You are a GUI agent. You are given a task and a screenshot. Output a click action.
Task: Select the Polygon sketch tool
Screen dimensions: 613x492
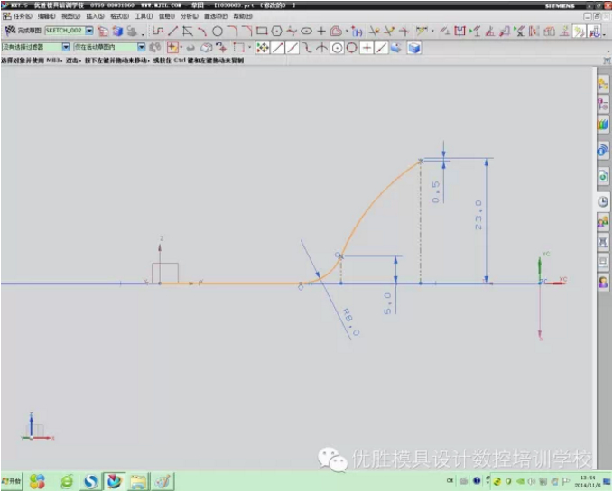277,31
